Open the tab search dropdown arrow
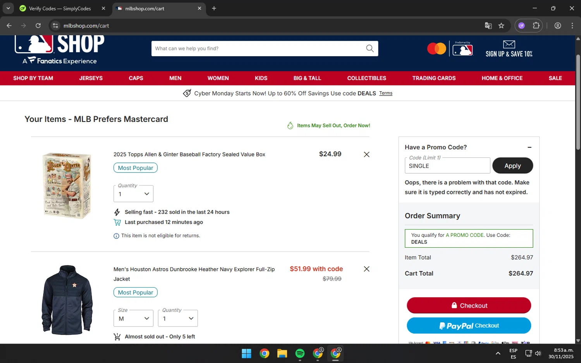This screenshot has height=363, width=581. pos(8,8)
